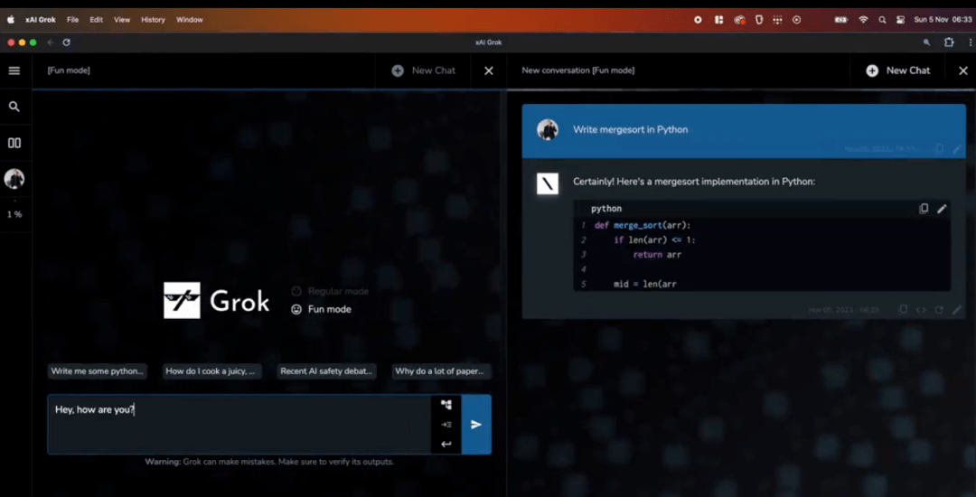Open the hamburger sidebar menu
The height and width of the screenshot is (497, 976).
[14, 70]
